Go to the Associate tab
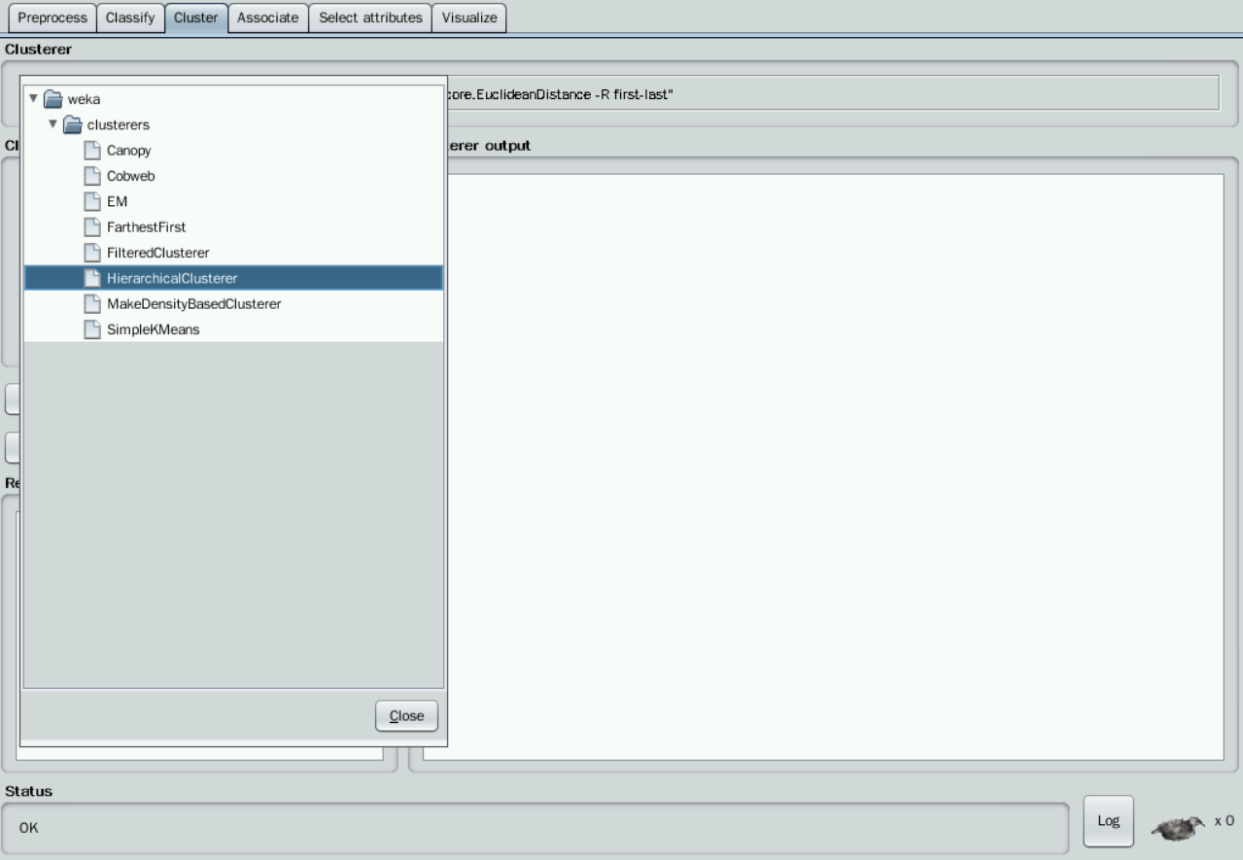This screenshot has height=860, width=1243. [x=267, y=18]
